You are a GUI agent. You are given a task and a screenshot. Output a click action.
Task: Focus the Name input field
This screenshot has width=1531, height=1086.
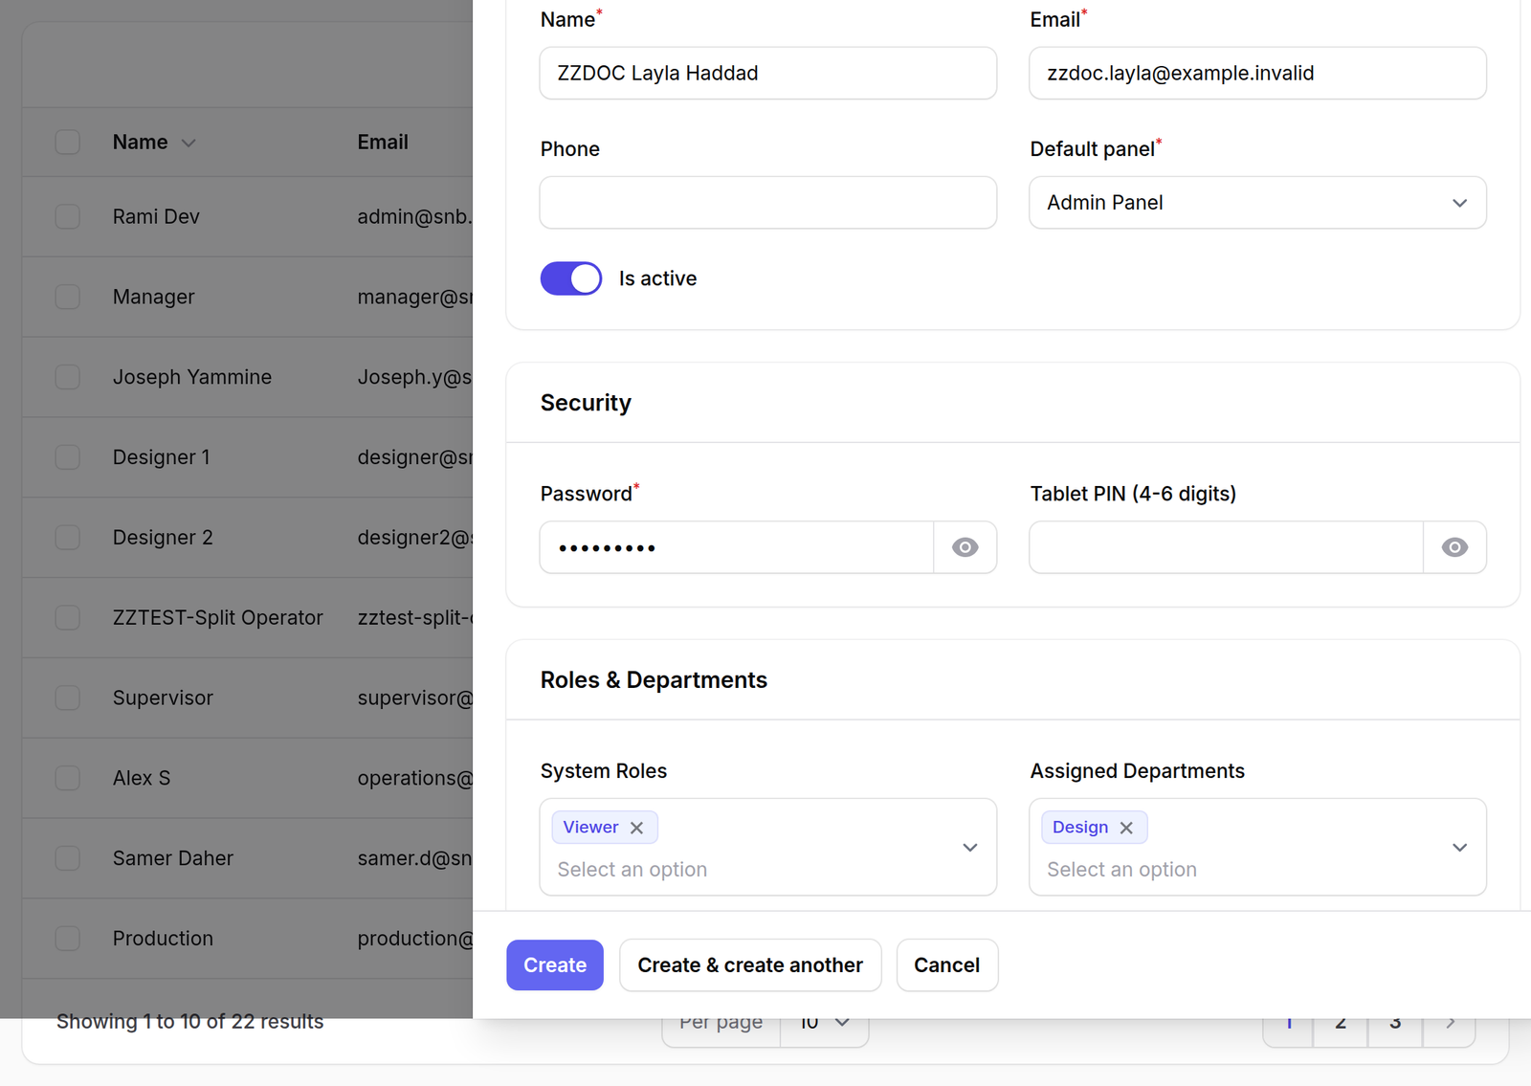[767, 73]
